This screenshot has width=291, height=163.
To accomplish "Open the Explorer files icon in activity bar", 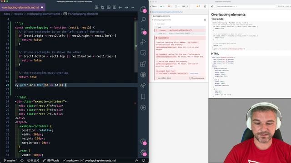I will [x=143, y=9].
